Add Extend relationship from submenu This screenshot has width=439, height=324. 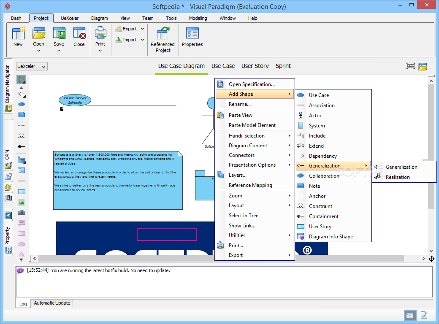pyautogui.click(x=334, y=146)
